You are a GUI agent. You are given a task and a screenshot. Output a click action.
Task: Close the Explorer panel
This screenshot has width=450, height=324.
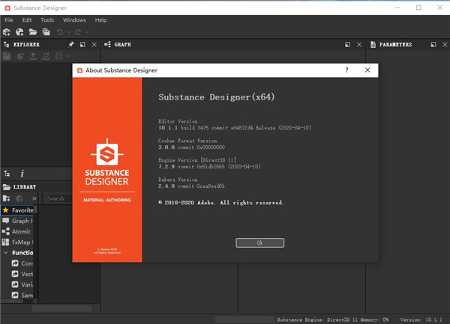click(94, 45)
